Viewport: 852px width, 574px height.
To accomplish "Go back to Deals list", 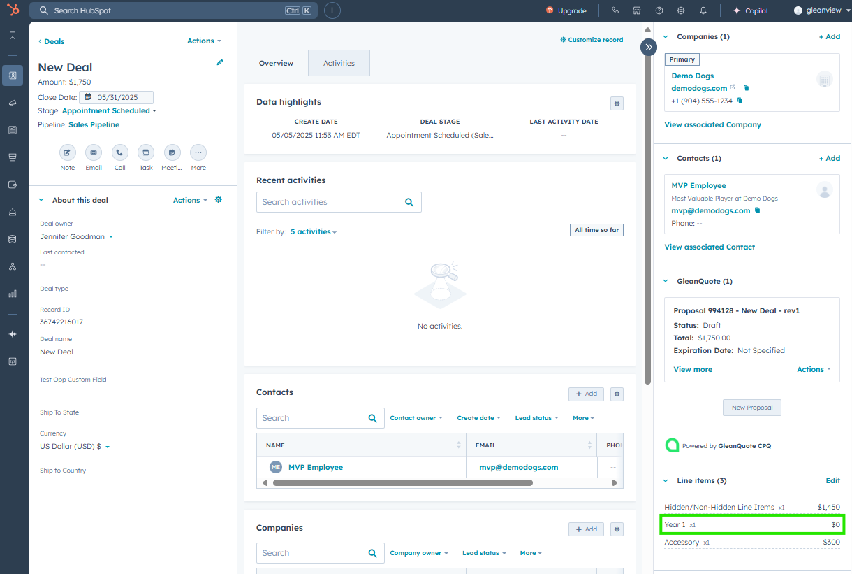I will (x=51, y=41).
